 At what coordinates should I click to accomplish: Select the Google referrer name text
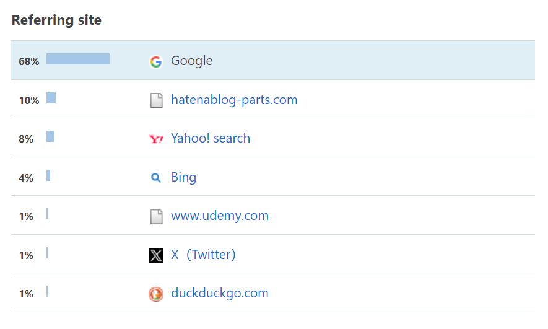point(191,61)
